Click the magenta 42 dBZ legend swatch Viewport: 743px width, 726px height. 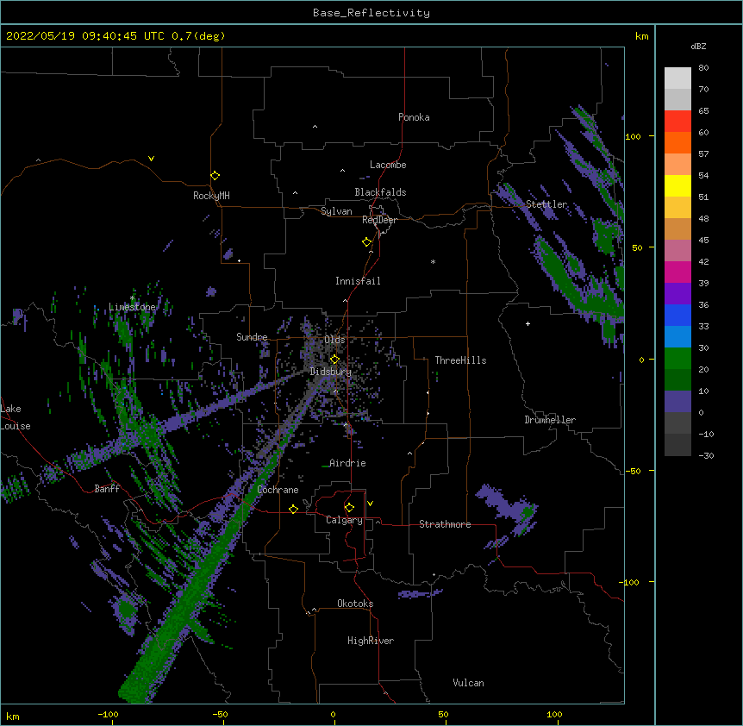coord(677,272)
